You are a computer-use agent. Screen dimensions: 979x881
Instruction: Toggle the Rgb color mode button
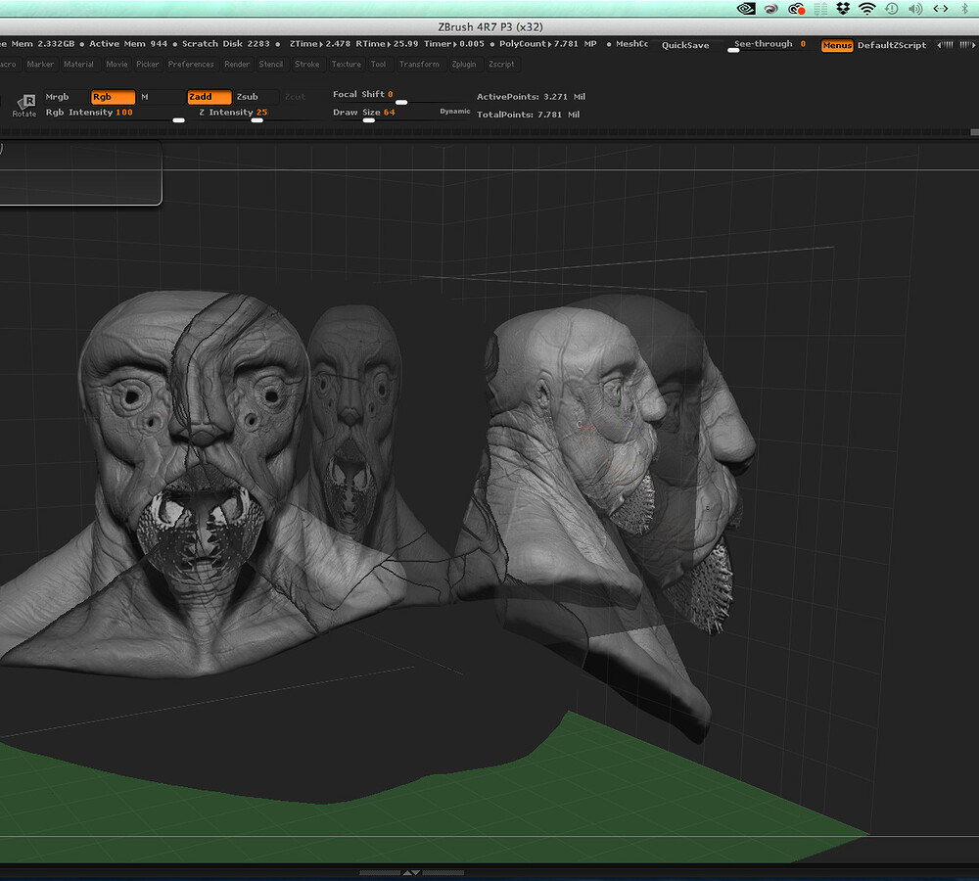click(113, 97)
